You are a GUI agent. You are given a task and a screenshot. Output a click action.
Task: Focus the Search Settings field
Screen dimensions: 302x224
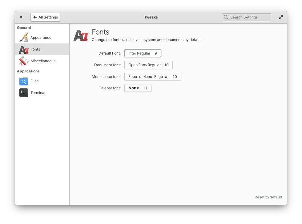coord(249,17)
